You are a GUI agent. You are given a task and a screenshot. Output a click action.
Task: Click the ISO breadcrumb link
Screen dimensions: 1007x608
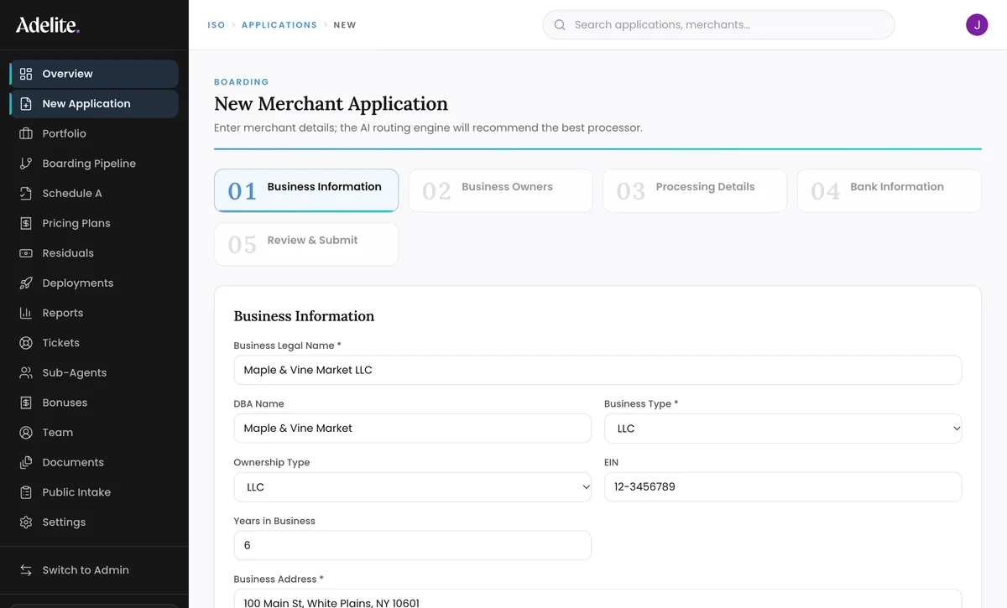pos(217,25)
